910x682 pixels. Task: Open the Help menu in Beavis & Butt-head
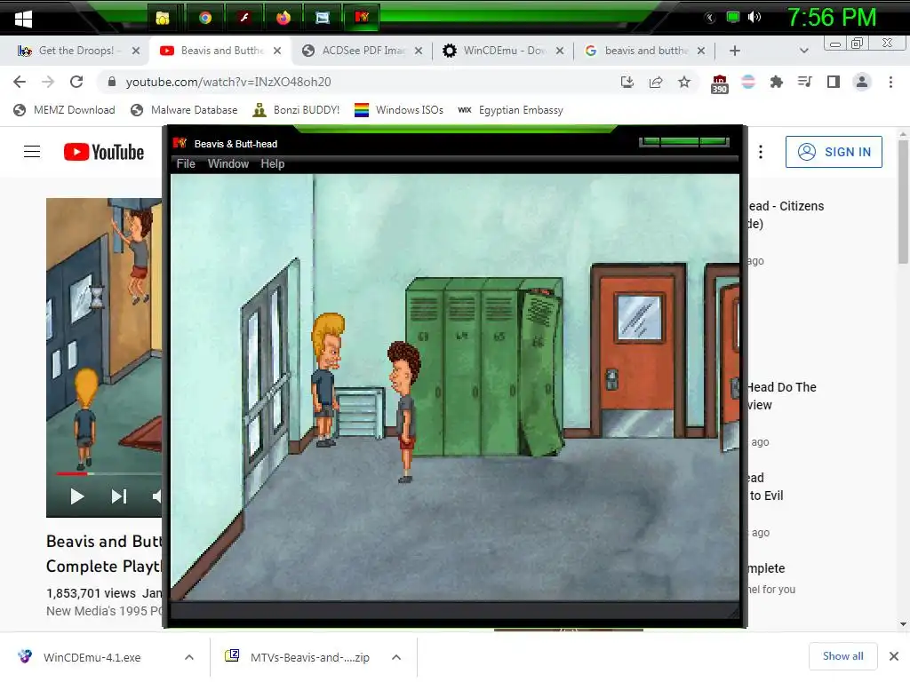[272, 164]
